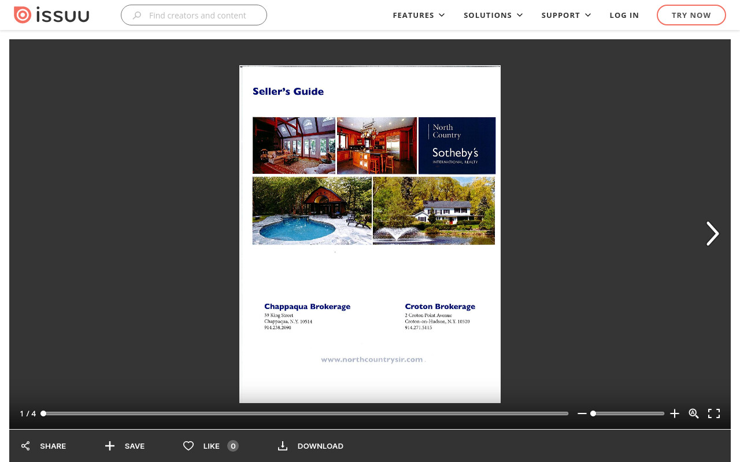Image resolution: width=740 pixels, height=462 pixels.
Task: Expand the Support dropdown menu
Action: (x=566, y=15)
